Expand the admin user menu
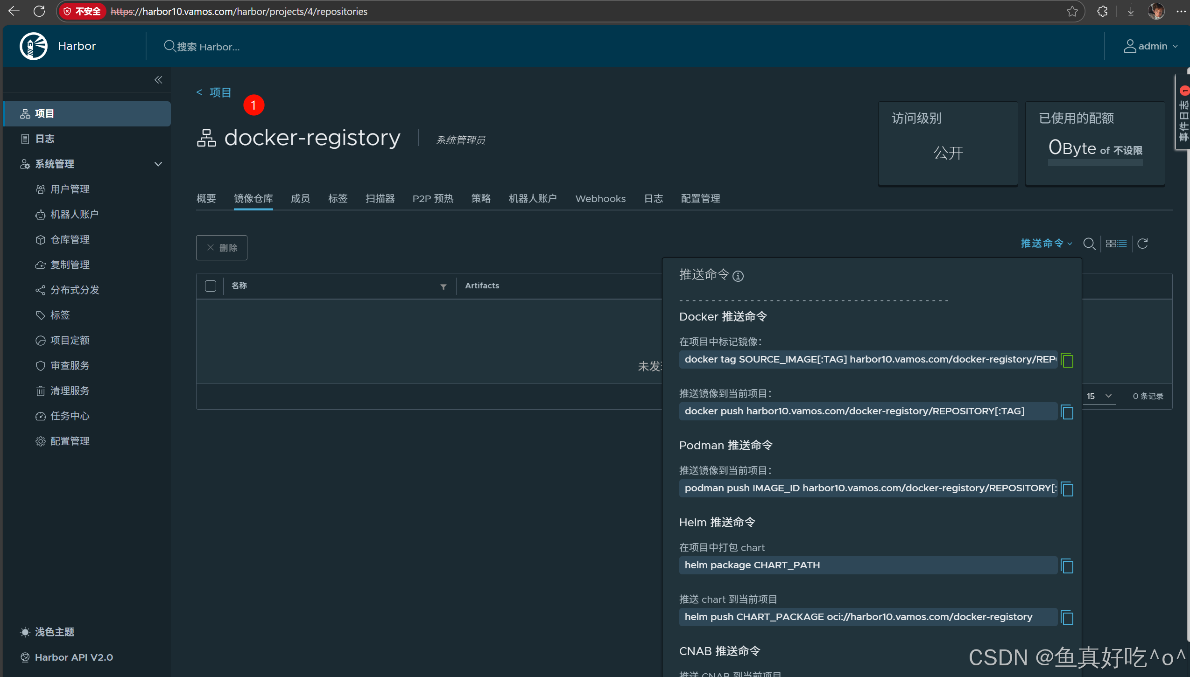1190x677 pixels. click(1151, 46)
